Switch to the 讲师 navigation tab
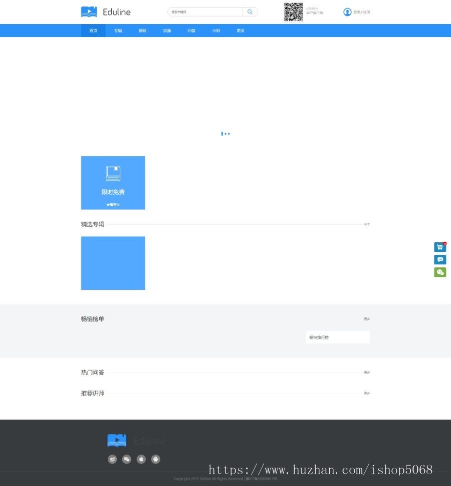This screenshot has width=451, height=486. click(x=167, y=31)
